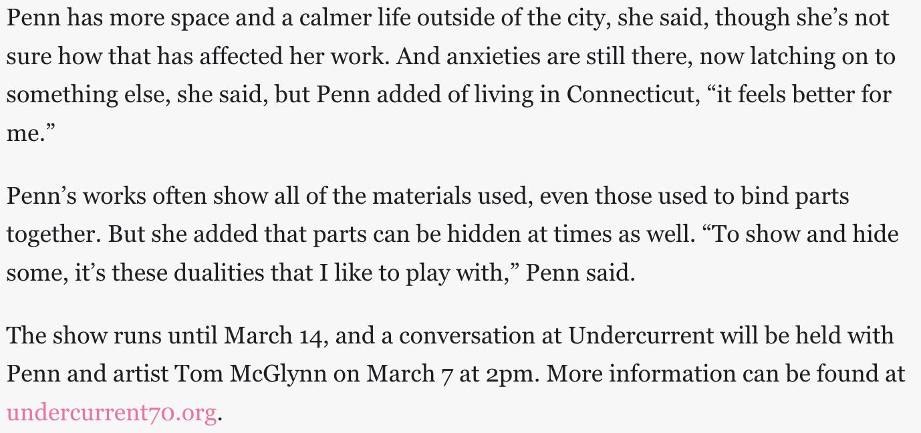Click the date "March 14"
This screenshot has width=921, height=433.
click(x=275, y=335)
